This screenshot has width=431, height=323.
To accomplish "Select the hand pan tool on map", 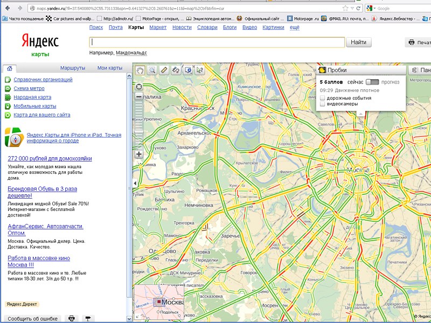I will tap(140, 71).
